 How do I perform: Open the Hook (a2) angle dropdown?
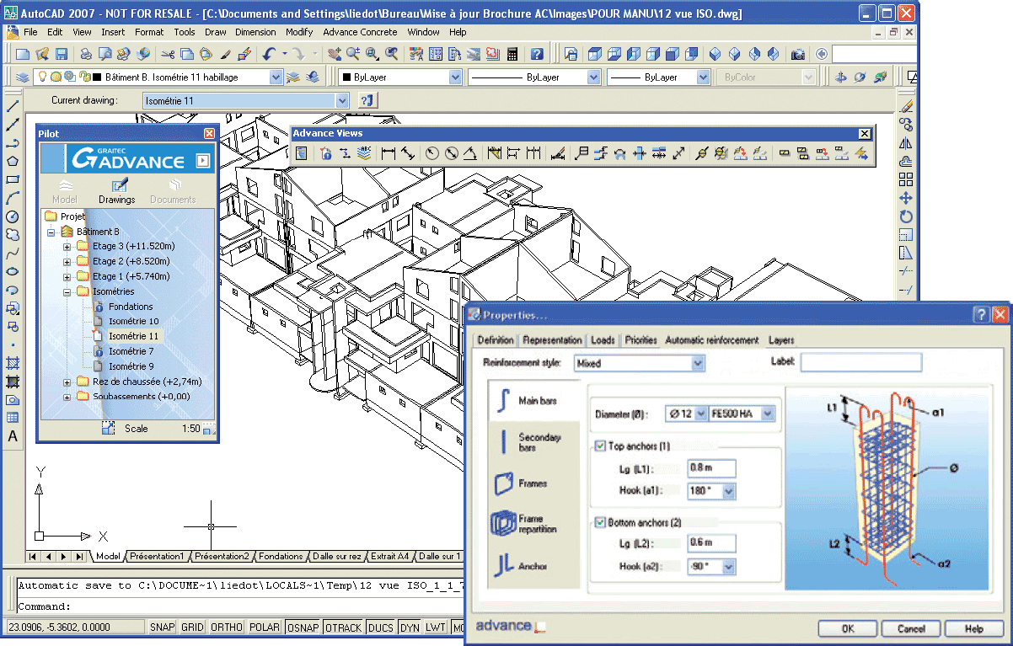[729, 567]
